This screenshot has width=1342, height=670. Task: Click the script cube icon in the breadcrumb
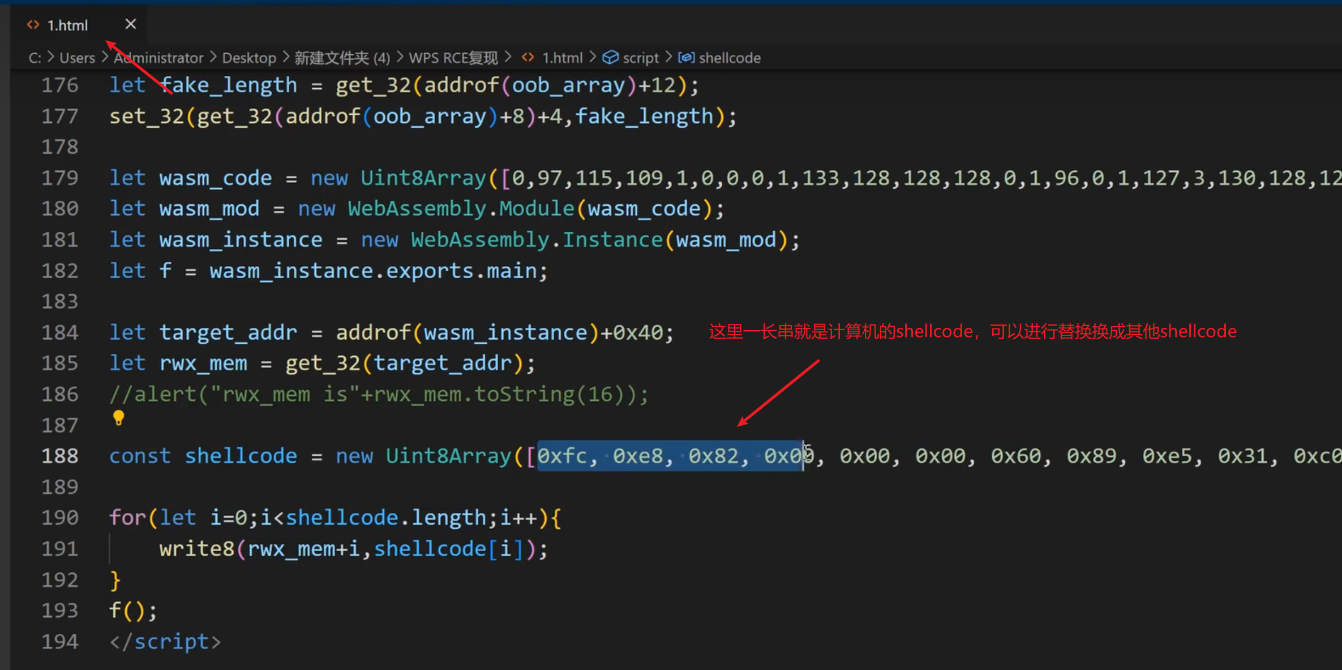pos(610,58)
